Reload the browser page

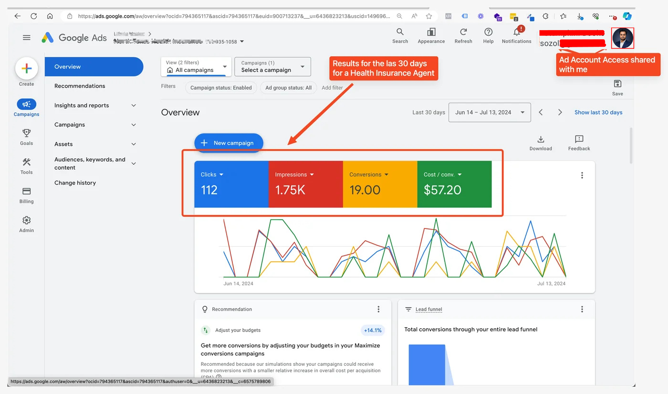tap(34, 16)
